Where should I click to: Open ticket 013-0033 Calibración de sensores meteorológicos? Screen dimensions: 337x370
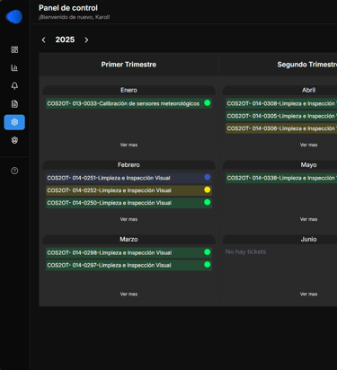(x=129, y=103)
